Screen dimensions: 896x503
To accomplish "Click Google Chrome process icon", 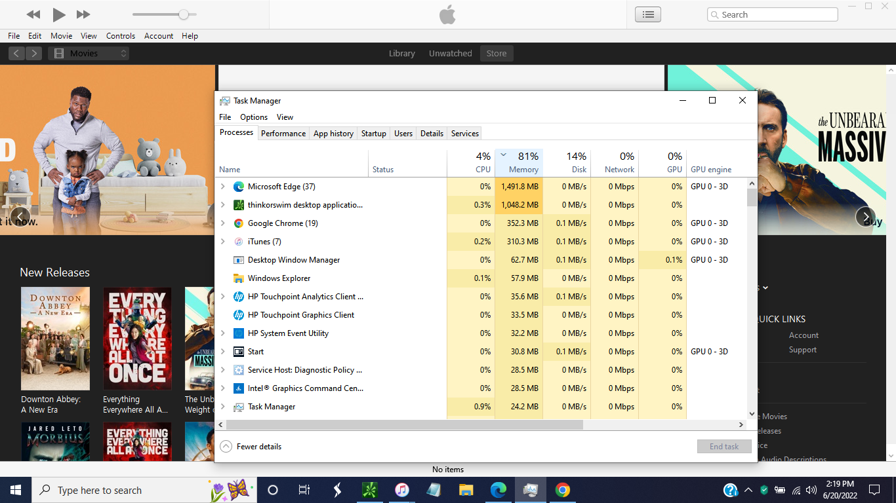I will click(x=239, y=223).
